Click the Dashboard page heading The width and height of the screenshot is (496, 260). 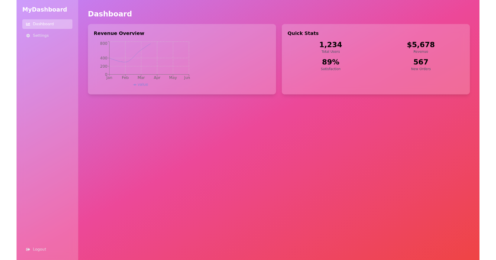tap(110, 14)
